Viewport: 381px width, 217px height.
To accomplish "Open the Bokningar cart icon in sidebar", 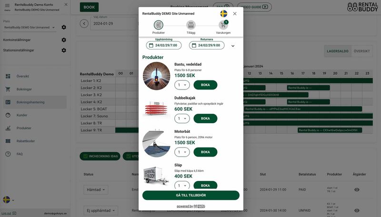I will tap(8, 89).
